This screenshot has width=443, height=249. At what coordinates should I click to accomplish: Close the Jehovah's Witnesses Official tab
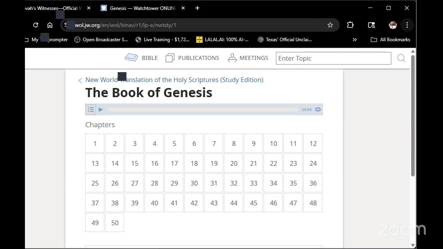(x=89, y=8)
